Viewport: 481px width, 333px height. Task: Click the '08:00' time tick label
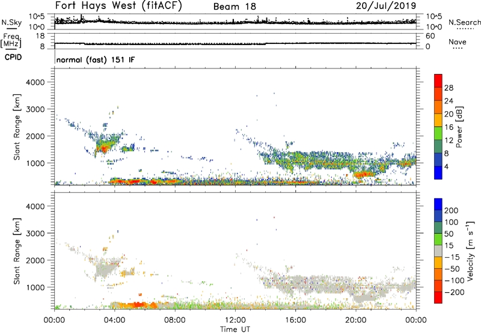175,320
